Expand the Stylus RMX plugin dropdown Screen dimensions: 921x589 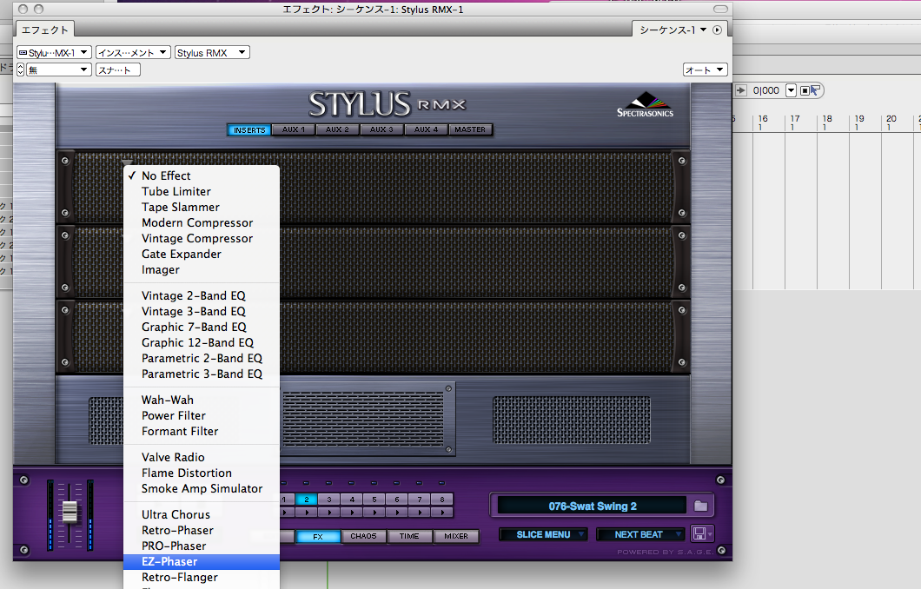click(212, 53)
